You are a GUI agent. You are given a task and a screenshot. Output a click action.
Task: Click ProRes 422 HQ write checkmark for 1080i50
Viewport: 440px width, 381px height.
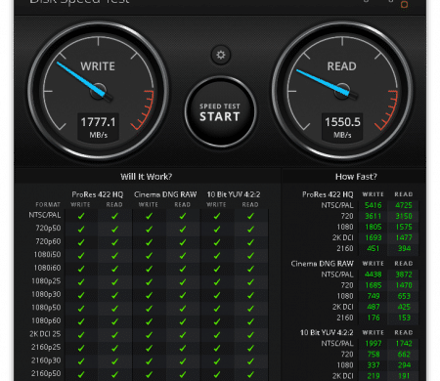pyautogui.click(x=81, y=255)
